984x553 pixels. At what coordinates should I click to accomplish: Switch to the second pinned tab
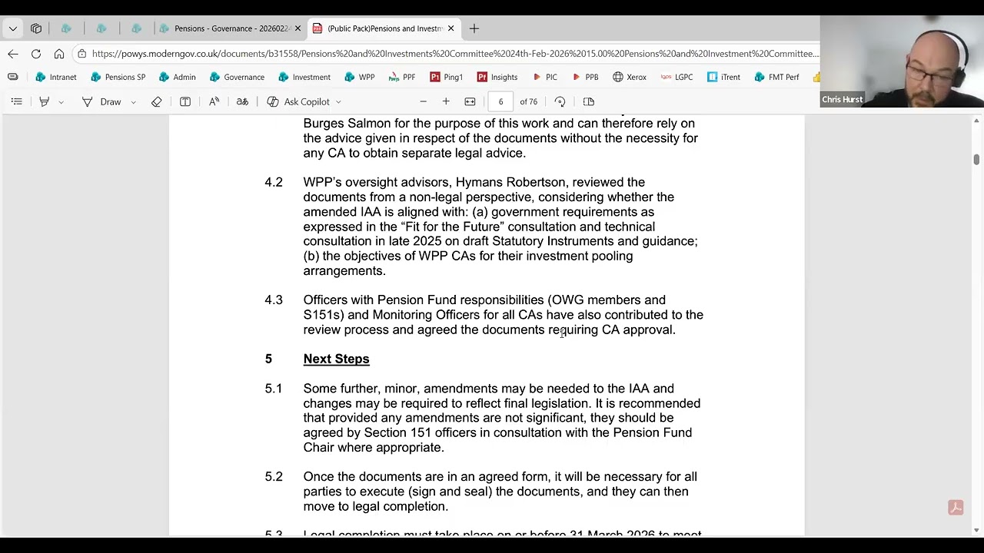[x=101, y=28]
